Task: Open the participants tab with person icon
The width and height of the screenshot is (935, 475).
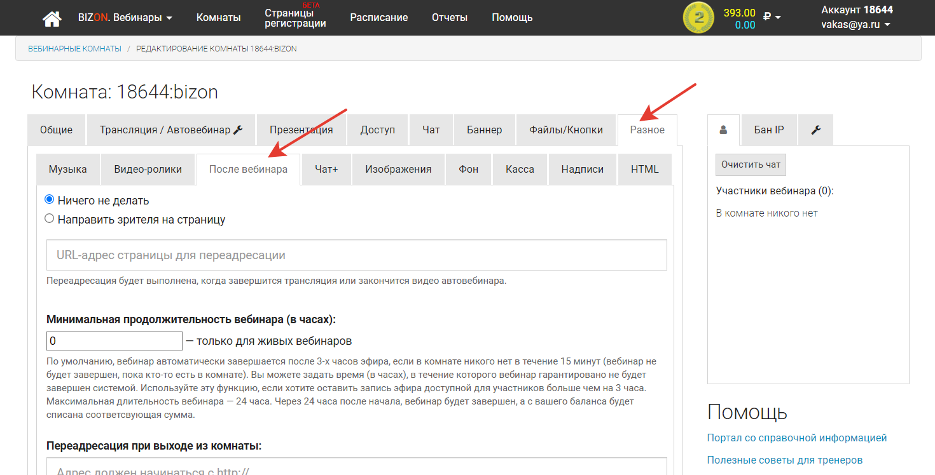Action: pos(723,130)
